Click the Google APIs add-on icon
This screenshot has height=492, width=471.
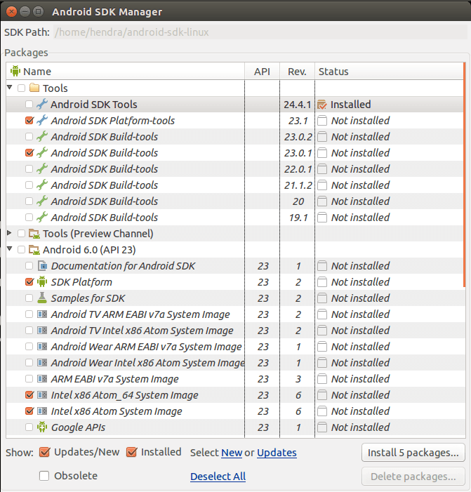point(42,427)
